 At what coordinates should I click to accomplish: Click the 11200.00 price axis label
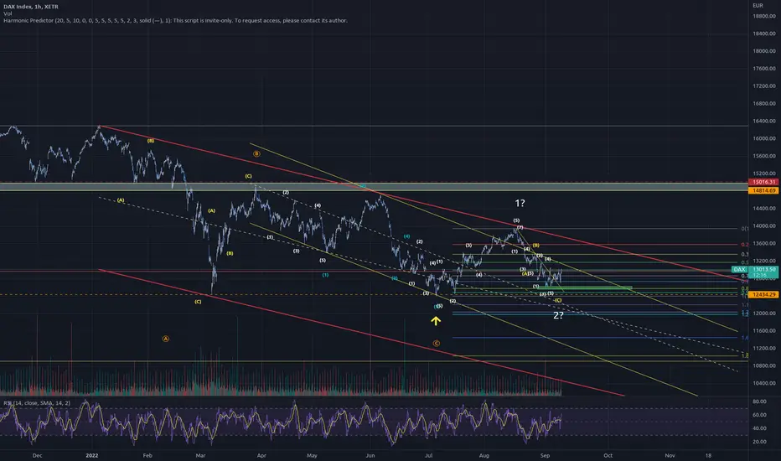764,349
